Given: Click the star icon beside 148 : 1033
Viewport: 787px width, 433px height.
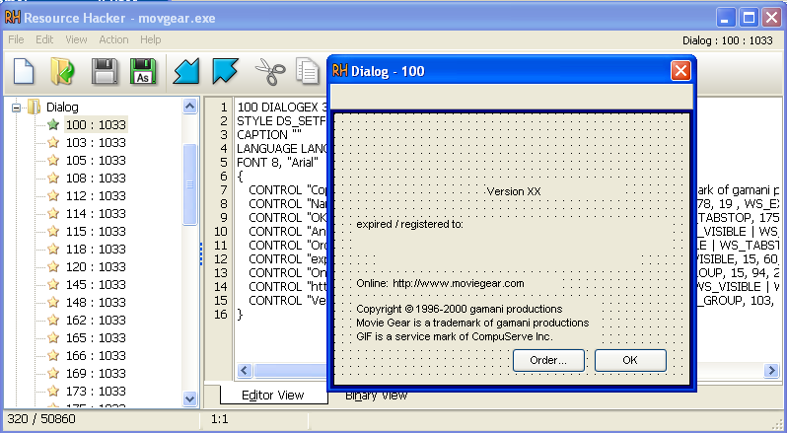Looking at the screenshot, I should [53, 302].
